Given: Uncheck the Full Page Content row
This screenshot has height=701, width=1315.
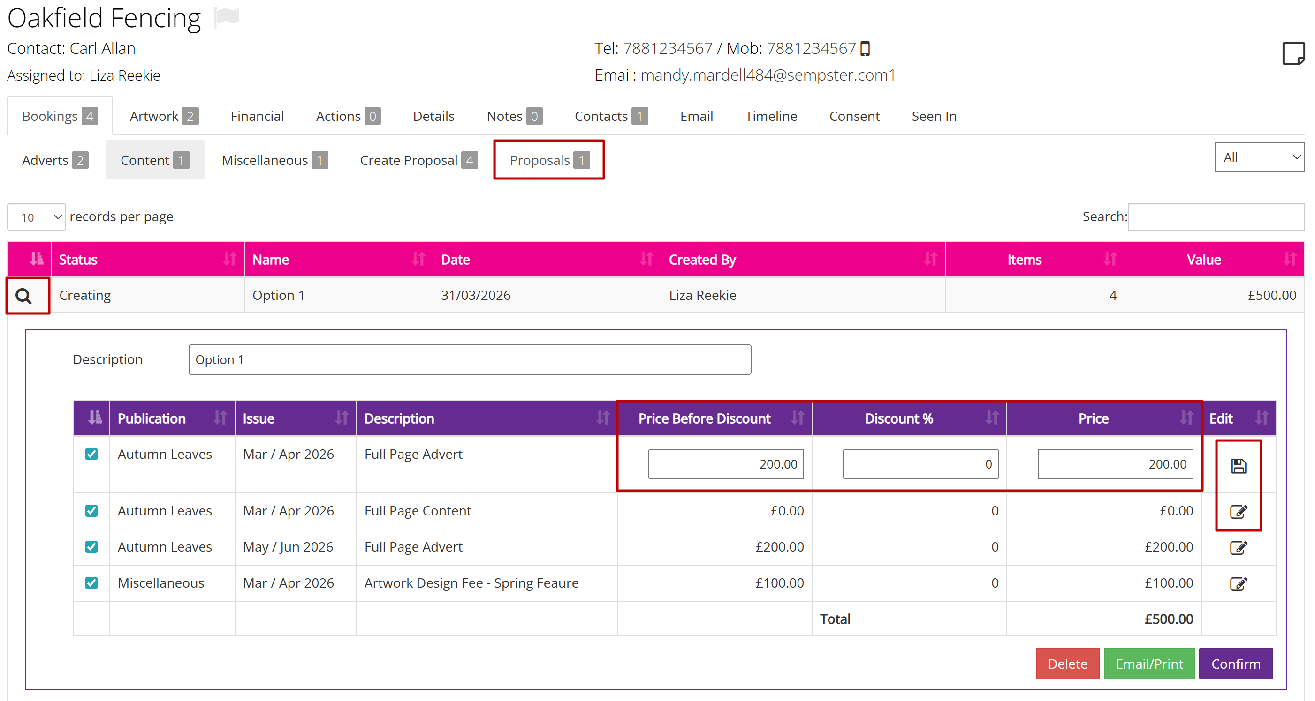Looking at the screenshot, I should pos(91,511).
